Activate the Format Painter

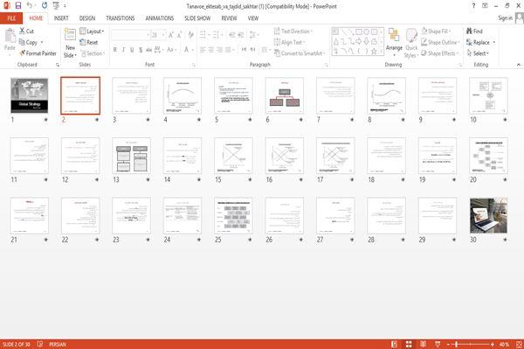coord(38,53)
